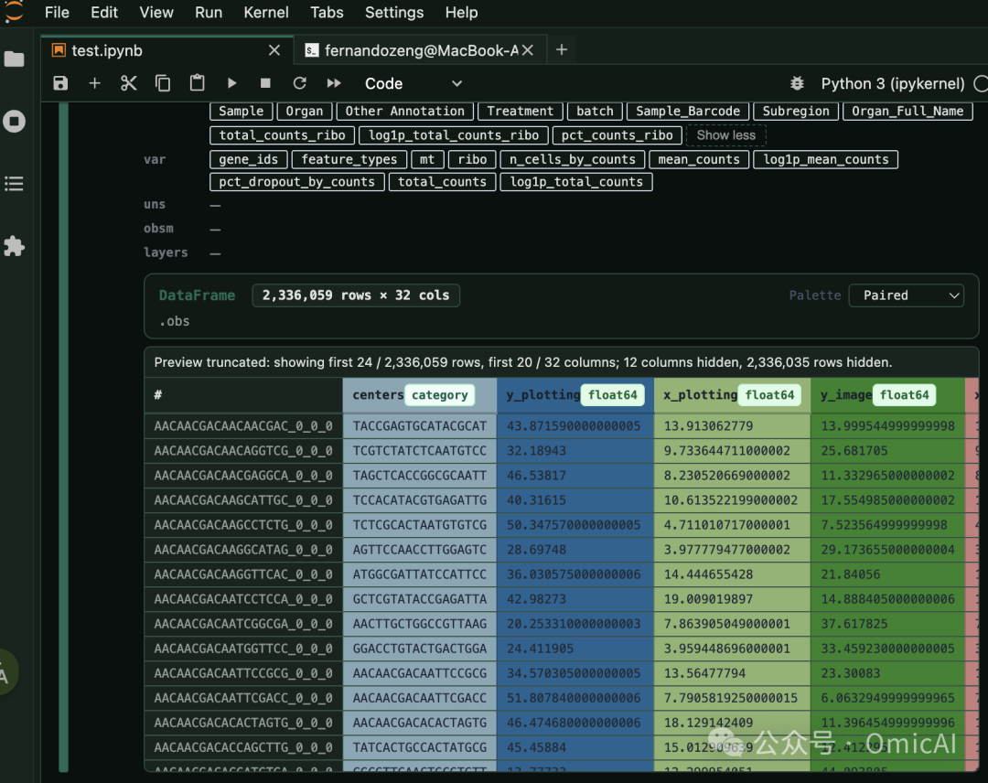
Task: Click the y_image float64 column header
Action: pos(887,395)
